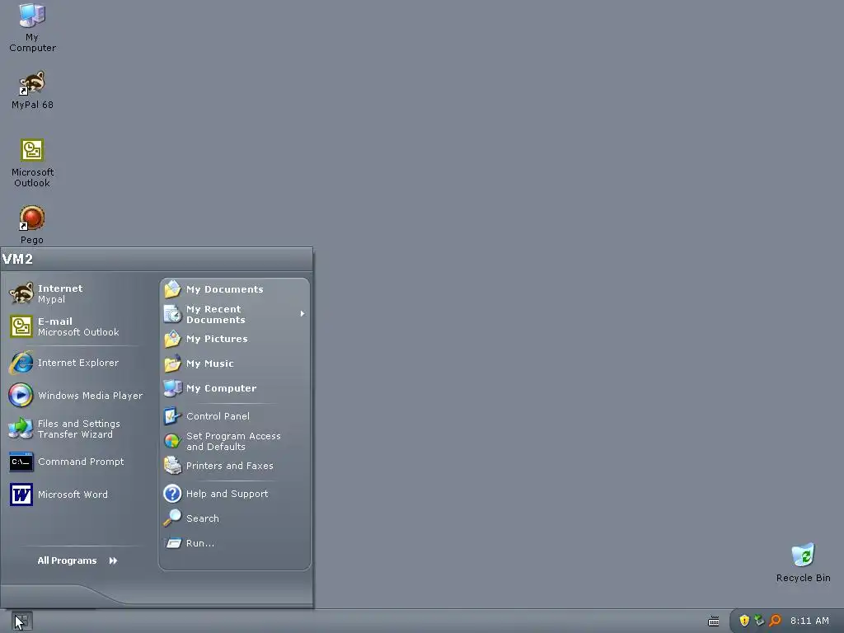The height and width of the screenshot is (633, 844).
Task: Click My Computer icon in Start menu
Action: (172, 388)
